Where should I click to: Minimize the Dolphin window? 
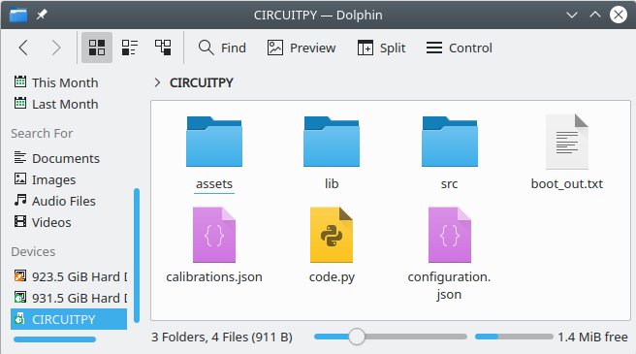[572, 15]
